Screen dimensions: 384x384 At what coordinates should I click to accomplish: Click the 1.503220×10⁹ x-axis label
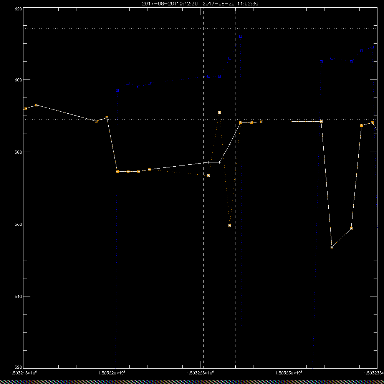click(112, 373)
